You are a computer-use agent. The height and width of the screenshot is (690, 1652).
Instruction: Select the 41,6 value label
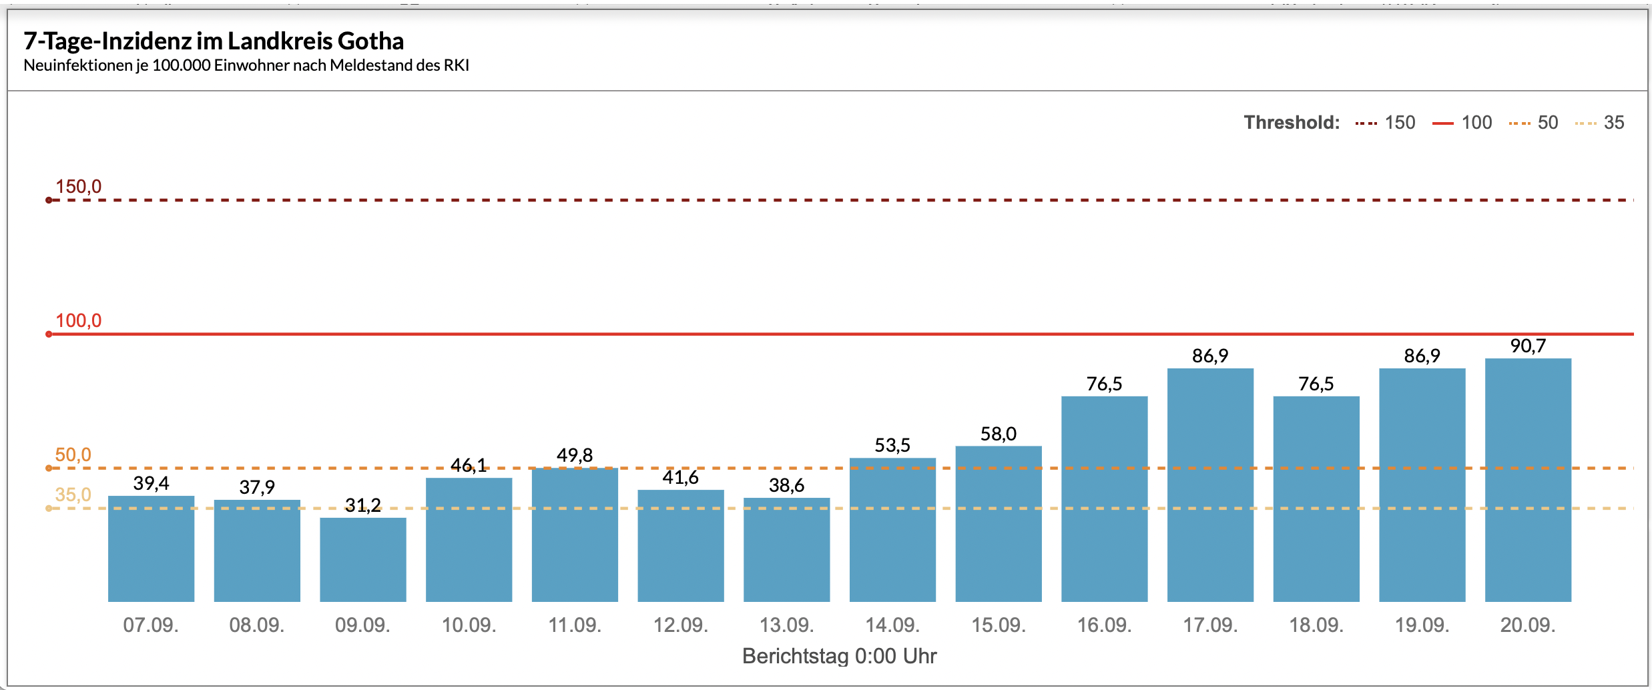[681, 477]
